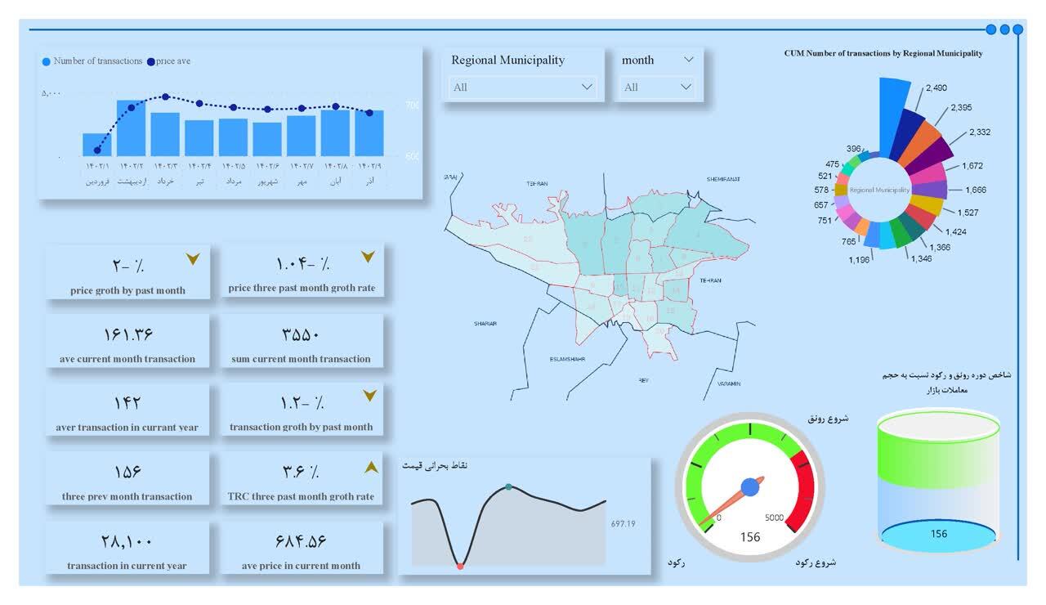
Task: Click the teal peak point on the price crisis line chart
Action: point(508,486)
